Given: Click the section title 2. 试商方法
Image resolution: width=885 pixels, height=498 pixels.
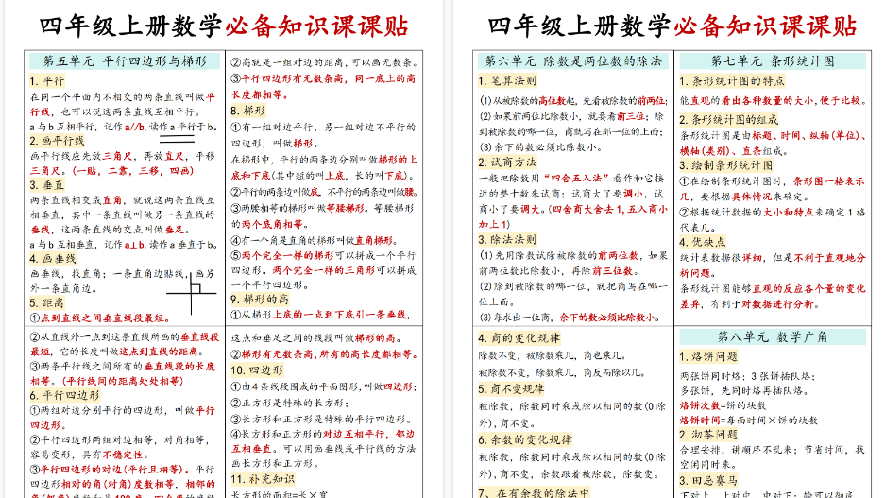Looking at the screenshot, I should pos(507,162).
